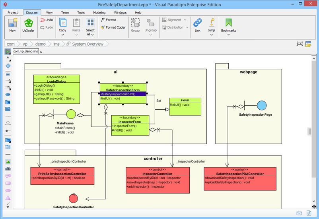Open the Select All dropdown

tap(90, 35)
